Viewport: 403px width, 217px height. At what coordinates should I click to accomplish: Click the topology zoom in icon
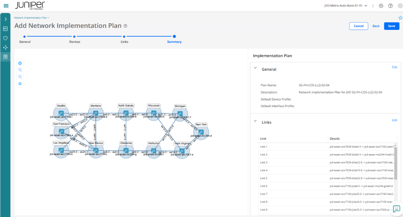(20, 70)
